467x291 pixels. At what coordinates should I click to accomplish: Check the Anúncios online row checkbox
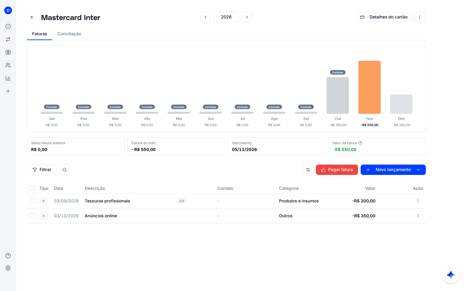(x=32, y=216)
